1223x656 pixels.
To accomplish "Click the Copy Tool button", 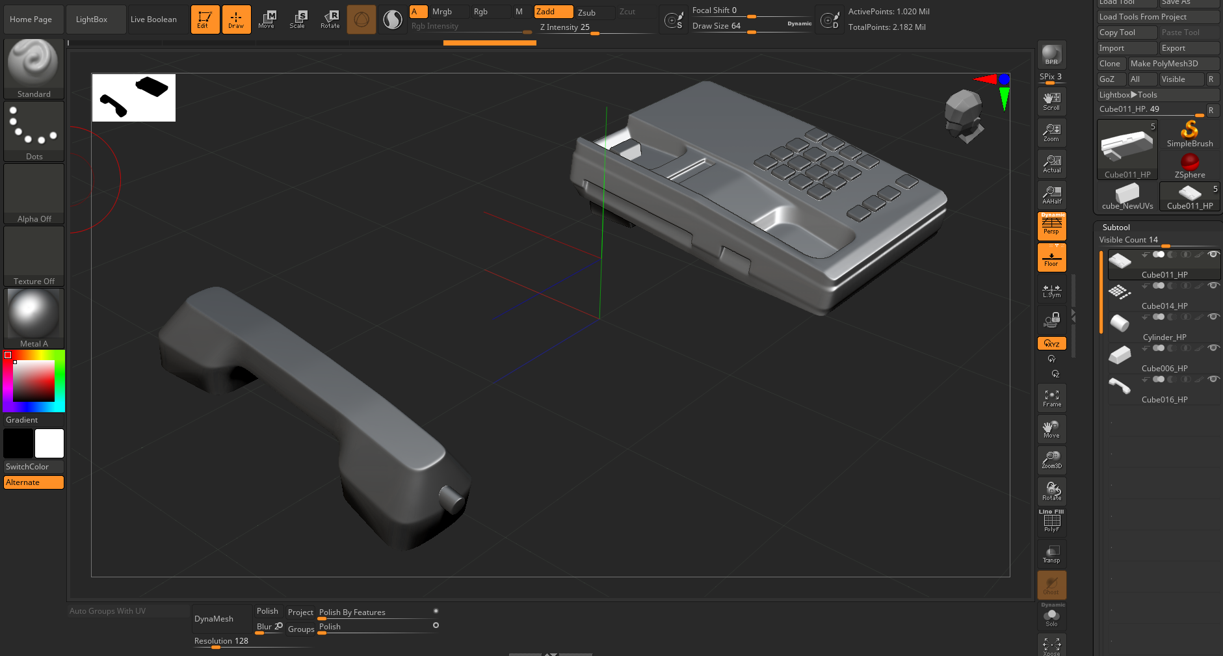I will pyautogui.click(x=1127, y=33).
